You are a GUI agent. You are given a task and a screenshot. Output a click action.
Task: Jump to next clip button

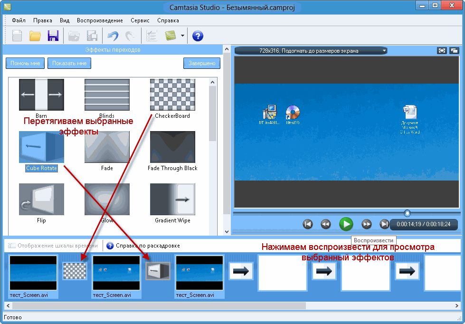click(x=384, y=224)
